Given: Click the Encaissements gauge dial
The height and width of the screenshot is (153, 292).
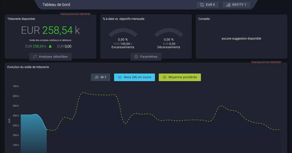Looking at the screenshot, I should [123, 33].
